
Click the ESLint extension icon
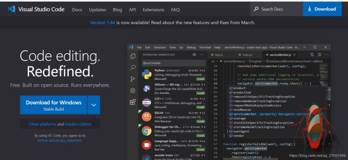(147, 117)
